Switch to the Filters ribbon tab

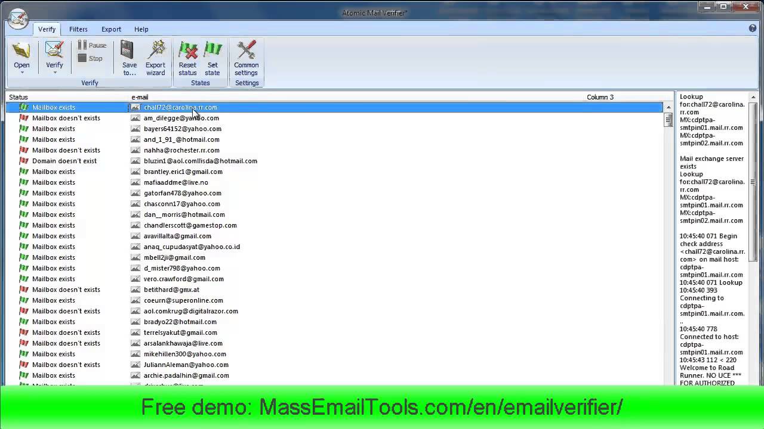click(78, 29)
